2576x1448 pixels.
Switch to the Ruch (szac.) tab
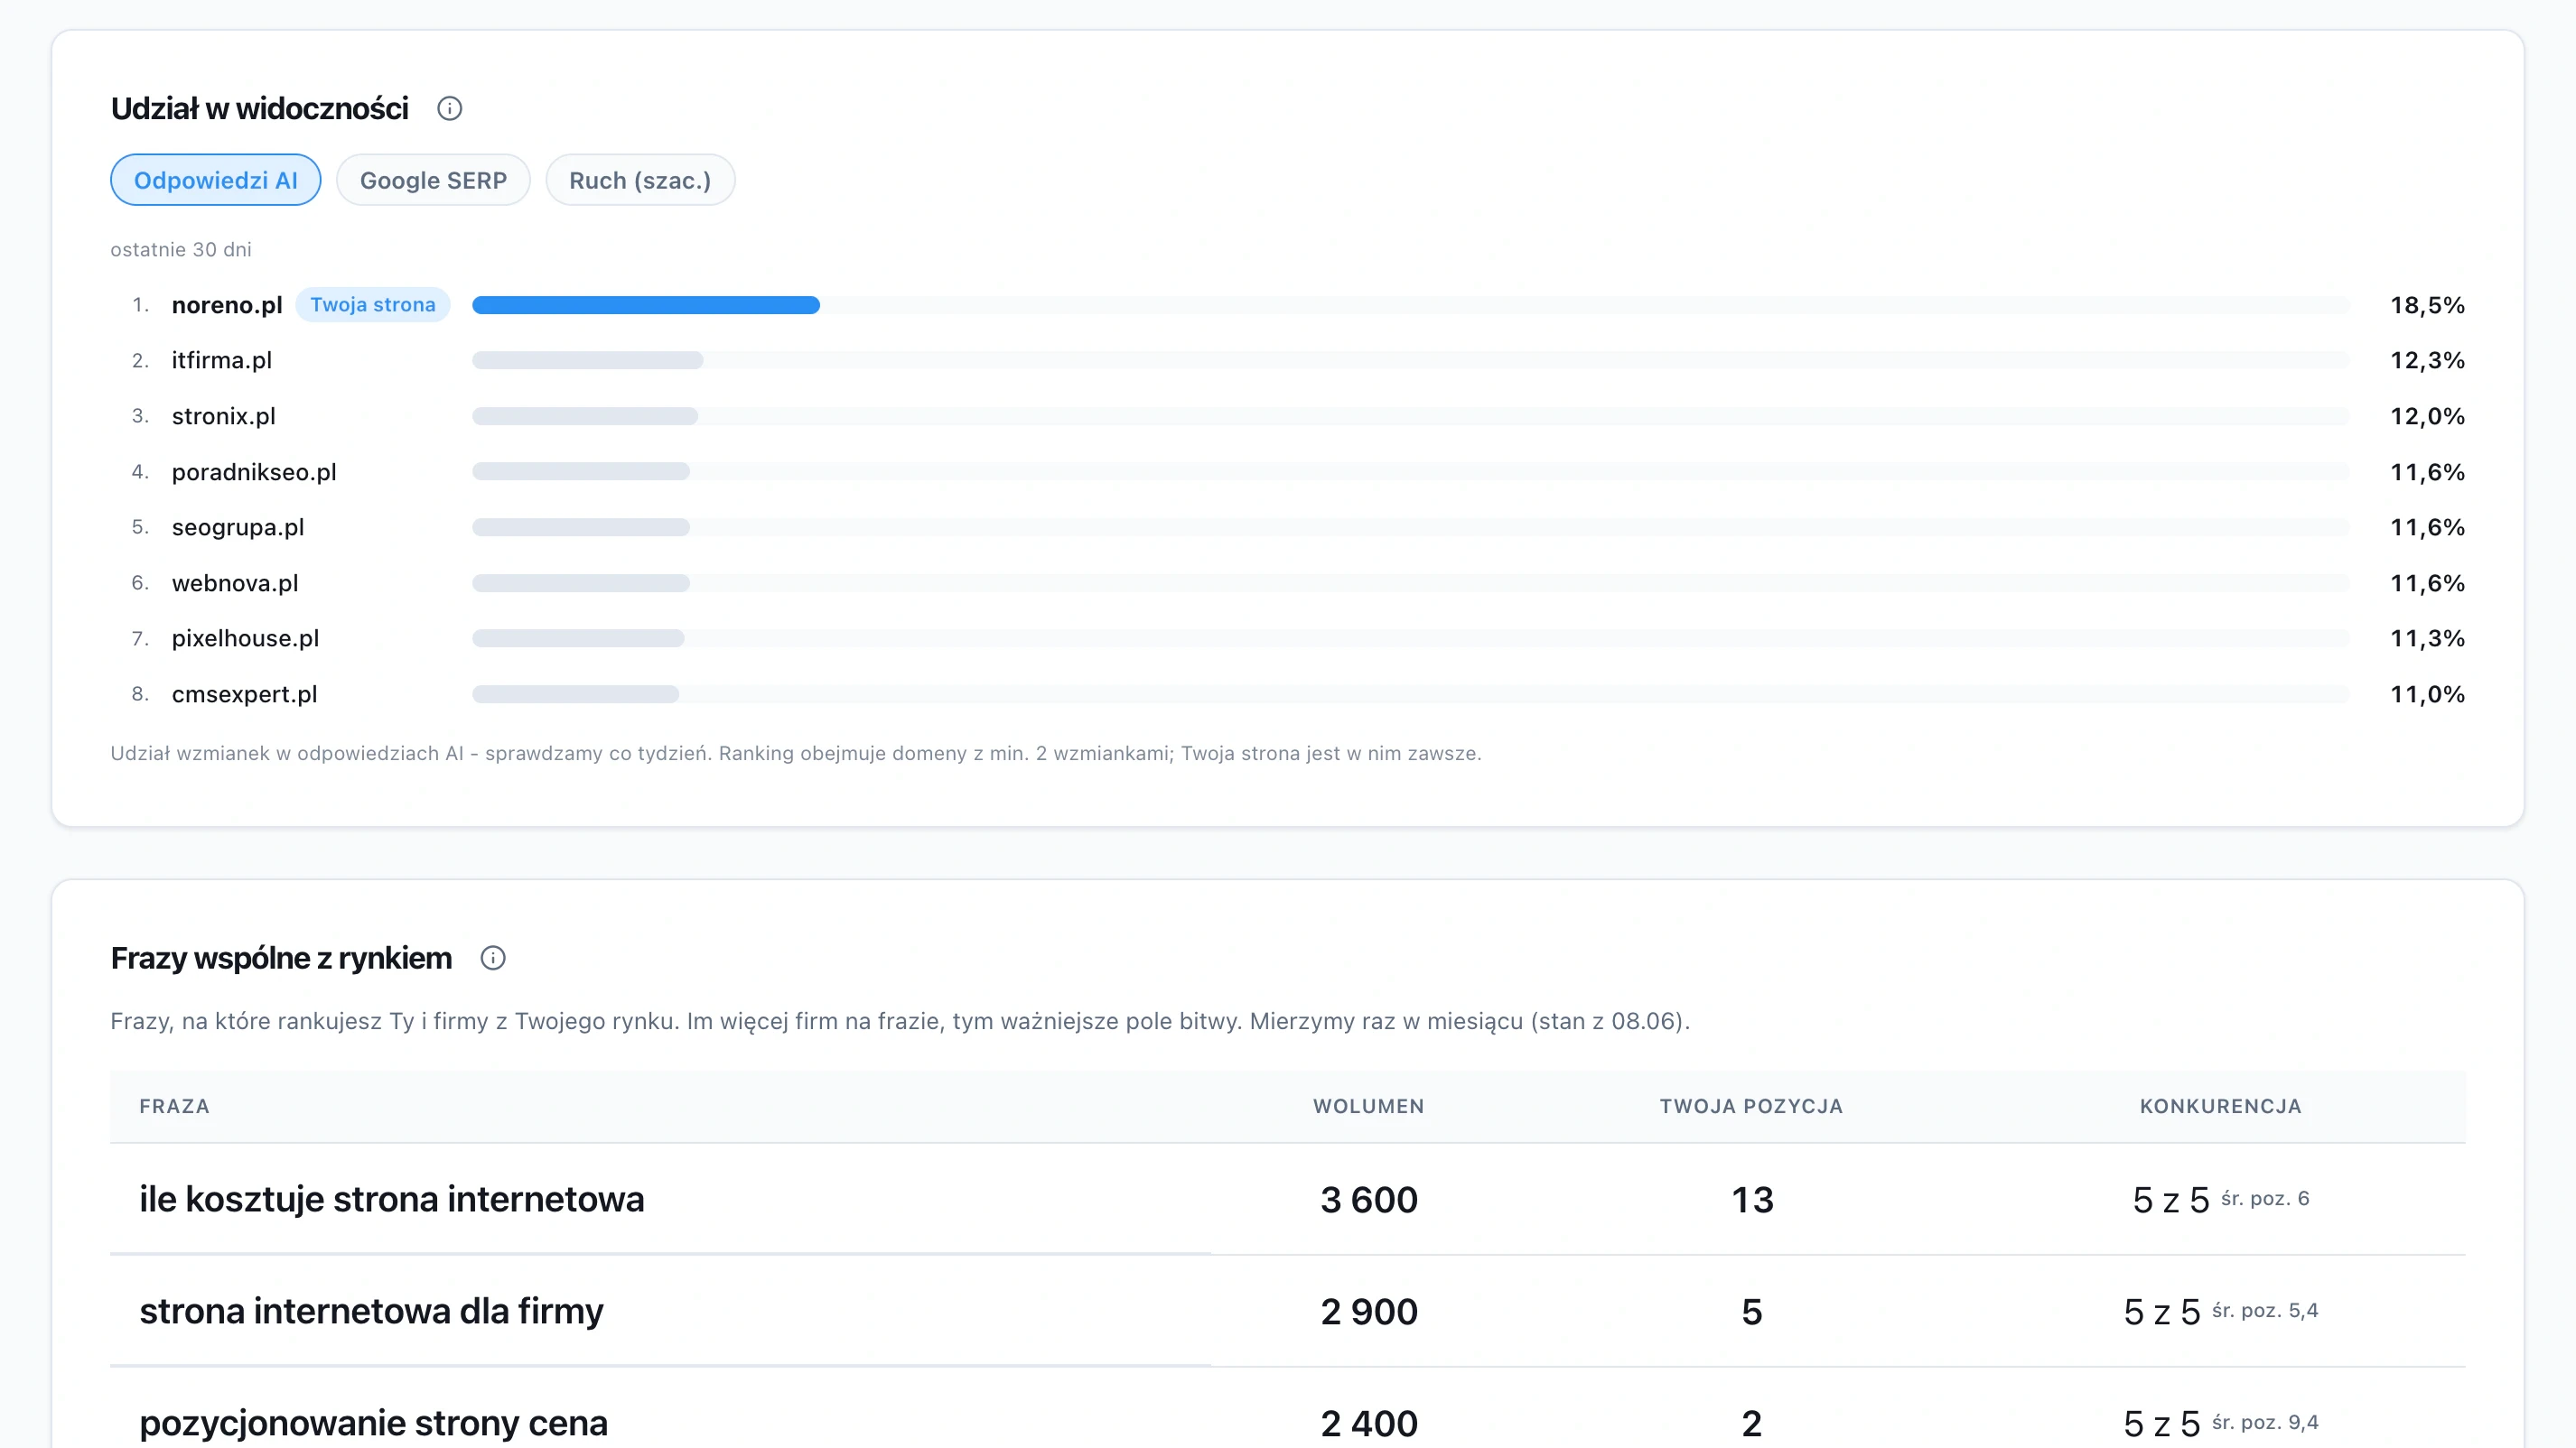[x=640, y=180]
